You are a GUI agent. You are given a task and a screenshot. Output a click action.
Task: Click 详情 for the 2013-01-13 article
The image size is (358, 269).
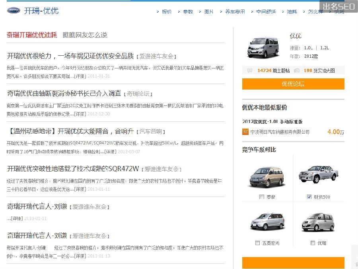point(80,256)
